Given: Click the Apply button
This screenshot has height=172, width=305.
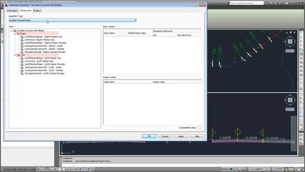Looking at the screenshot, I should point(181,136).
